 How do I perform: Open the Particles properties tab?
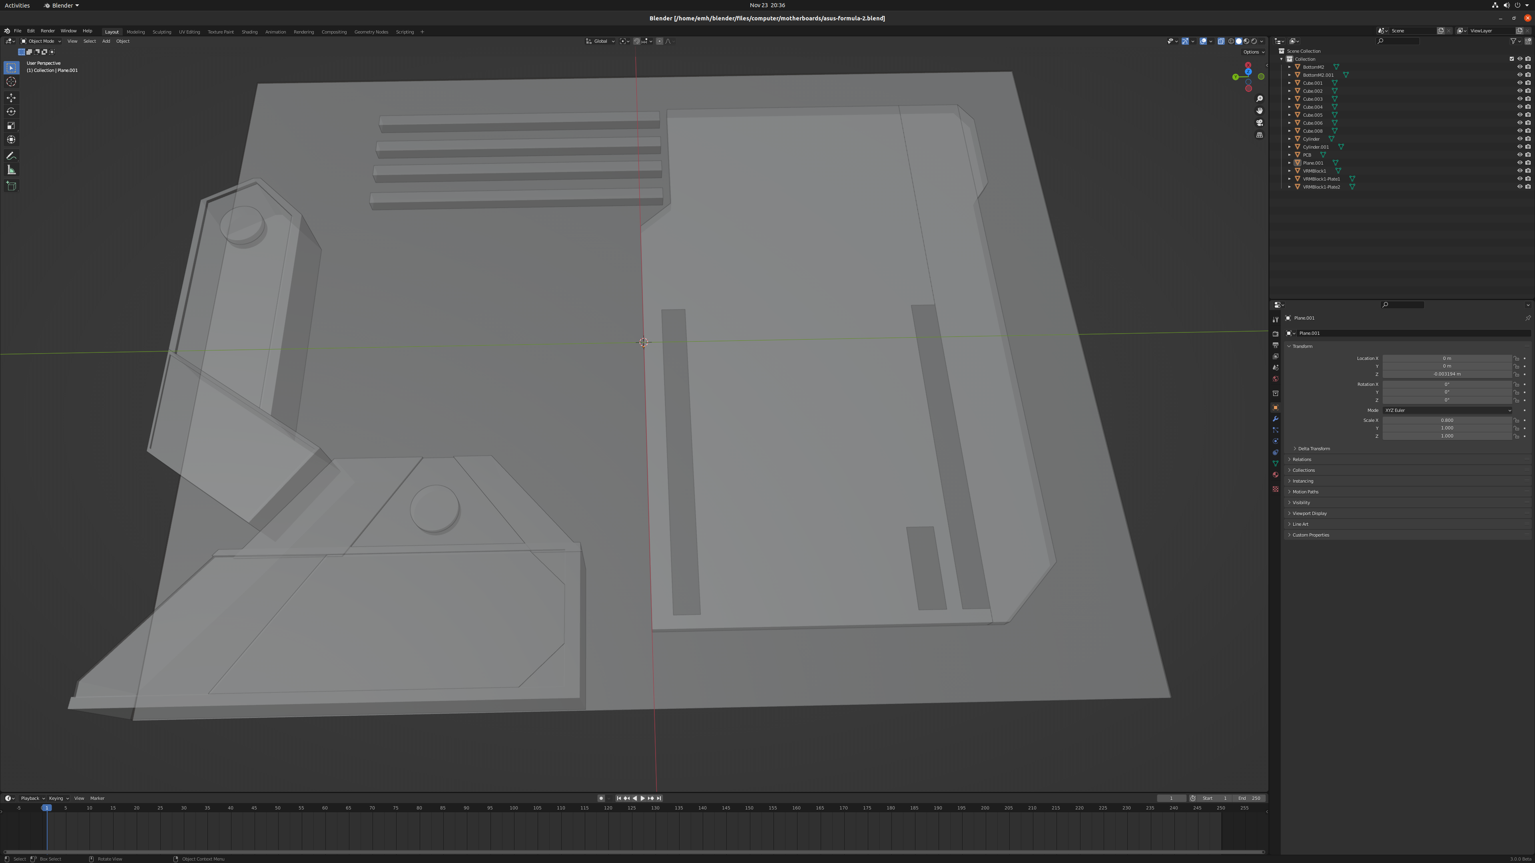tap(1275, 430)
